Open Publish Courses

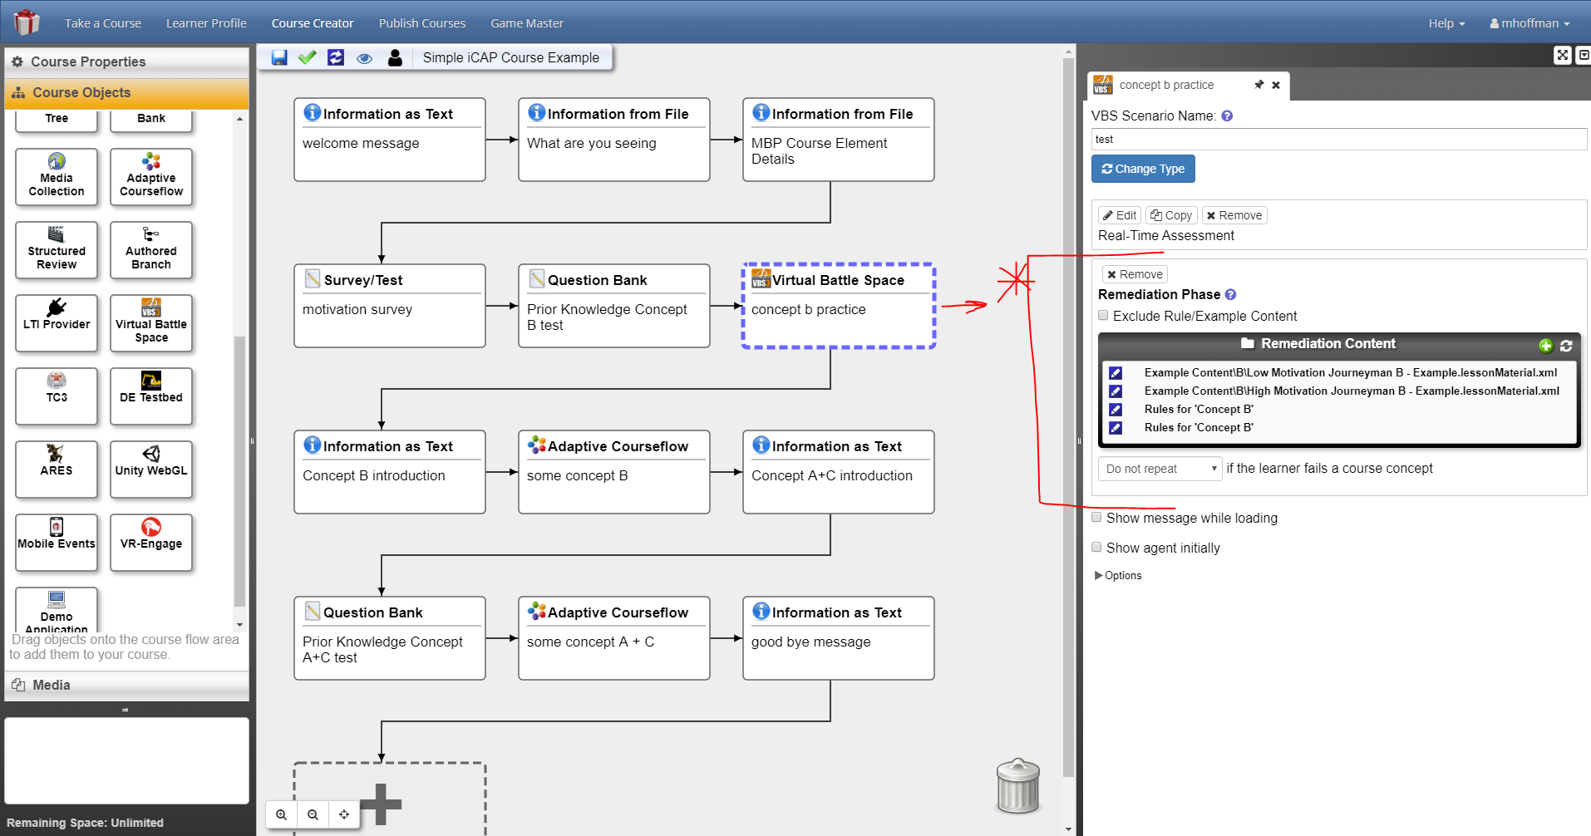pos(422,23)
